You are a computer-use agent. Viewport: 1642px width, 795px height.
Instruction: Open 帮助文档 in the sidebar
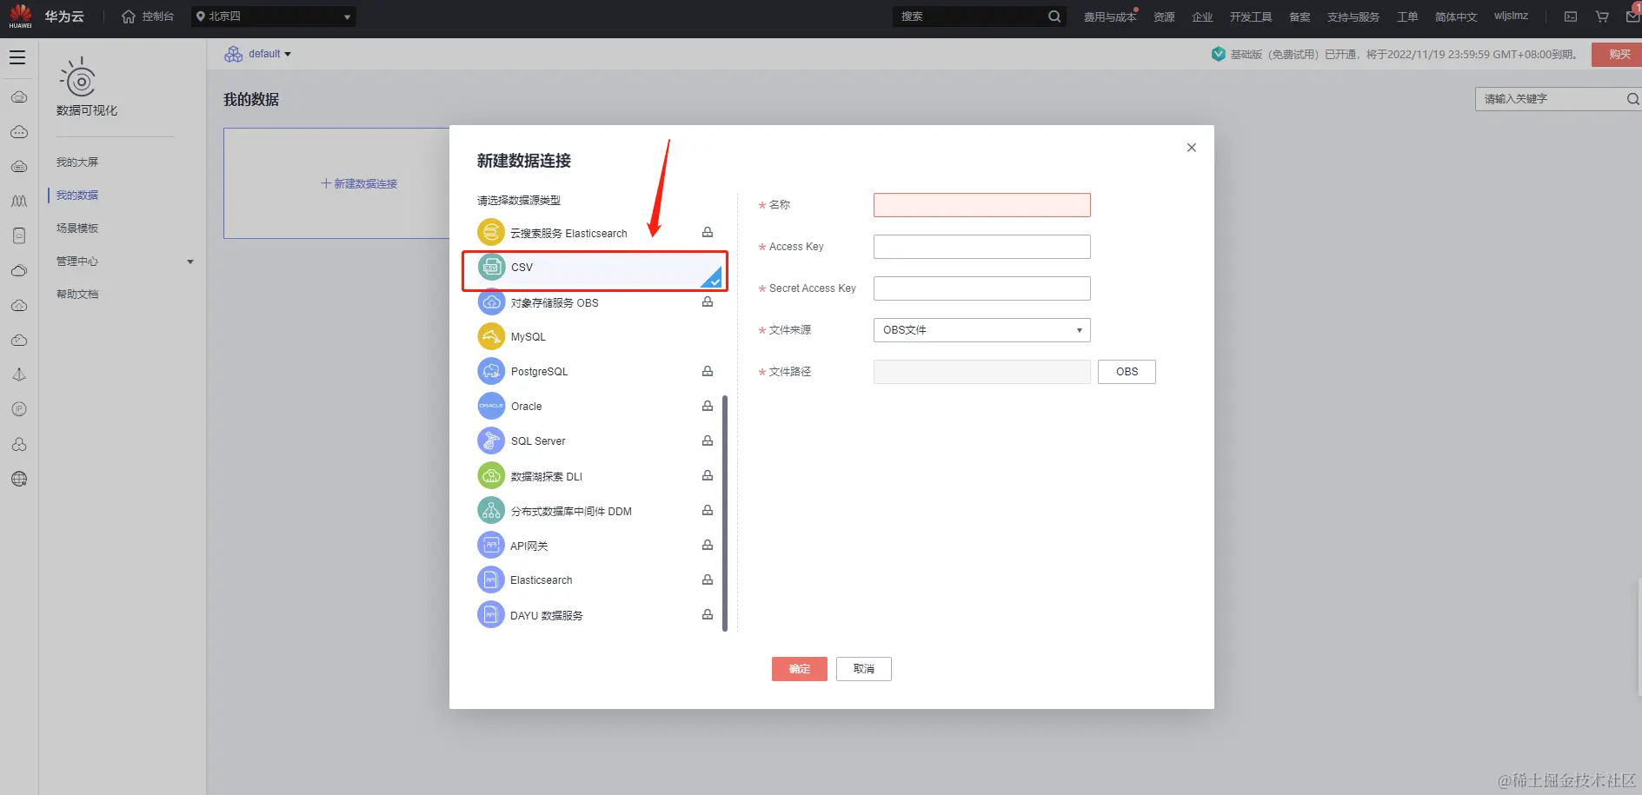77,295
